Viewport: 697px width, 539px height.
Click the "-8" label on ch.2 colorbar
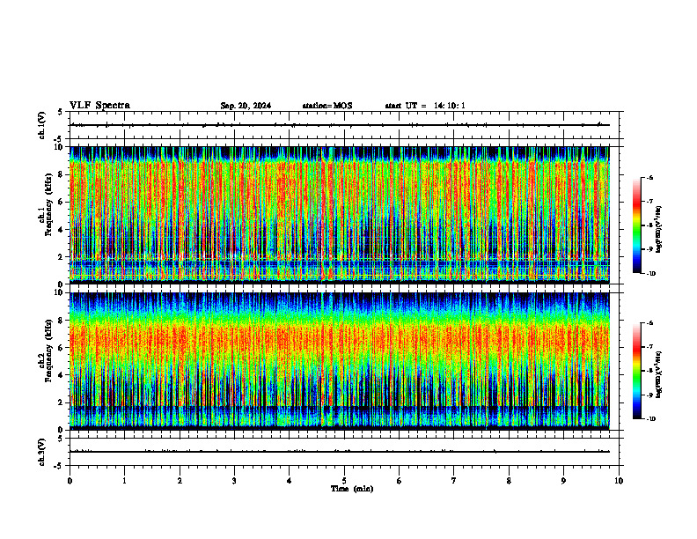pos(649,371)
